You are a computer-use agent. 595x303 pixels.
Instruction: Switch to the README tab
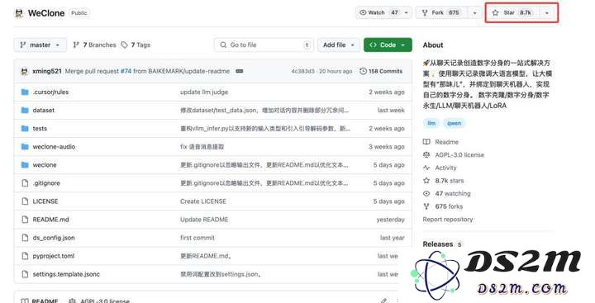[40, 301]
